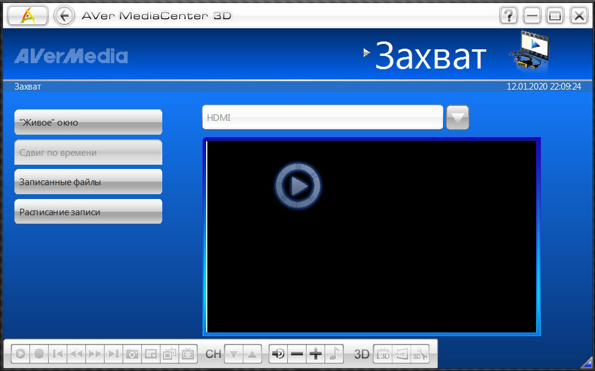Open 3D settings wrench icon
The height and width of the screenshot is (371, 595).
point(420,354)
